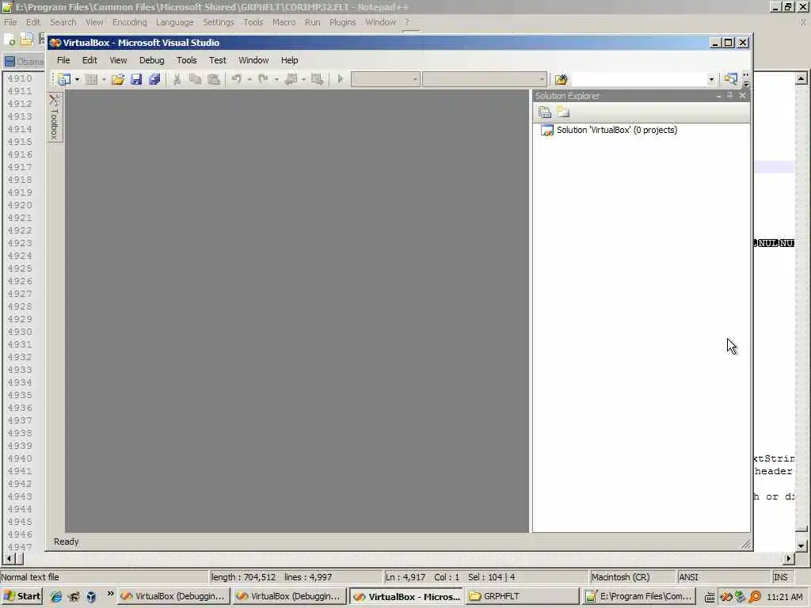Click the New Project toolbar icon
Screen dimensions: 811x608
tap(64, 79)
